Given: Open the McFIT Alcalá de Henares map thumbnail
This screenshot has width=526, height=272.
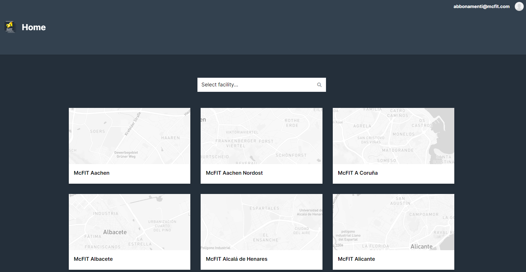Looking at the screenshot, I should click(x=261, y=222).
